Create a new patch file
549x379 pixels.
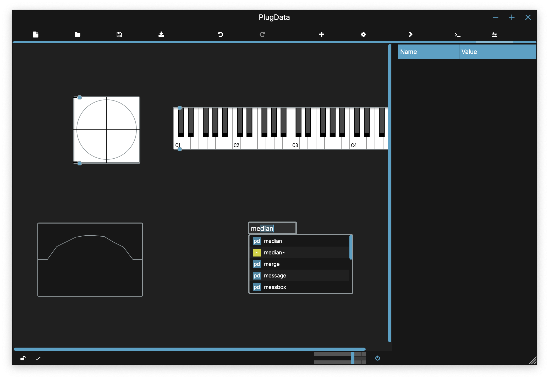click(x=36, y=34)
